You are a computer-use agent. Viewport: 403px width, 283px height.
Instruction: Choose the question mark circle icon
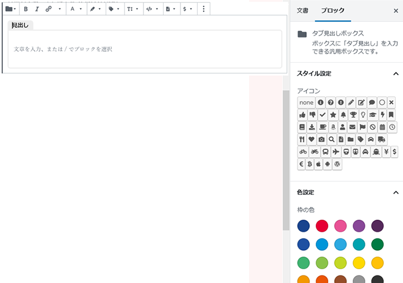[x=330, y=102]
